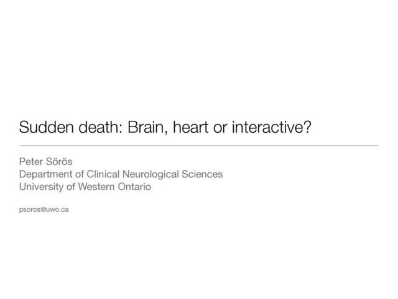Click "of" between University and Western
398x299 pixels.
(x=70, y=187)
